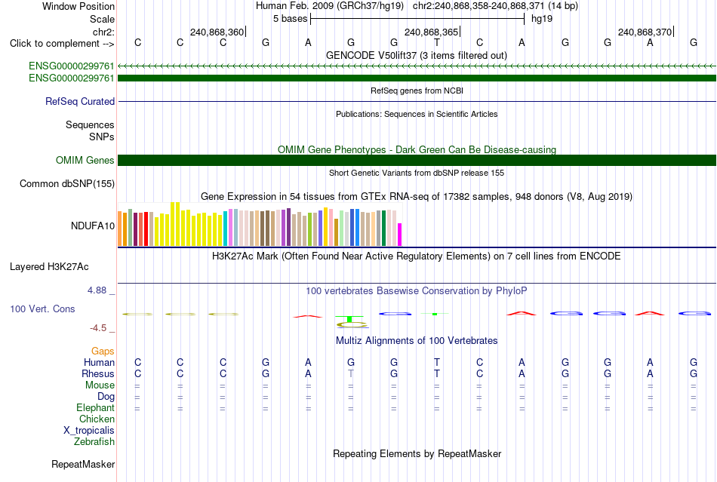This screenshot has width=717, height=482.
Task: Click the '5 bases' scale label
Action: 291,19
